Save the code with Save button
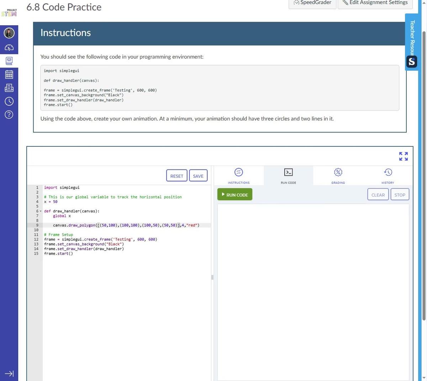This screenshot has width=427, height=381. point(198,176)
